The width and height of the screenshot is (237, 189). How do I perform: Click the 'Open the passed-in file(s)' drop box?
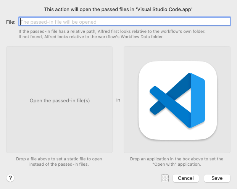pos(60,100)
